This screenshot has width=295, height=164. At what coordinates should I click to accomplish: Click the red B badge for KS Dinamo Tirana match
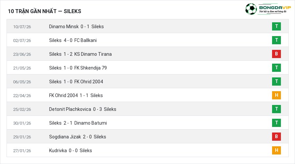[x=276, y=54]
